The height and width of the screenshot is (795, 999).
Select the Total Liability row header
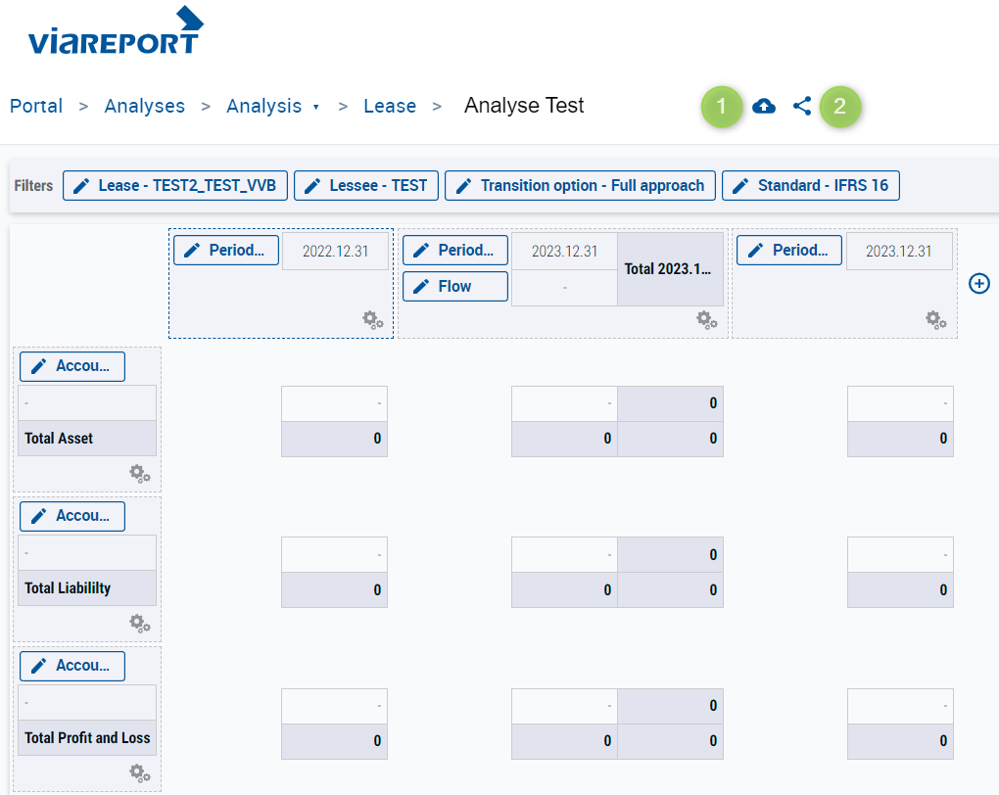[87, 588]
